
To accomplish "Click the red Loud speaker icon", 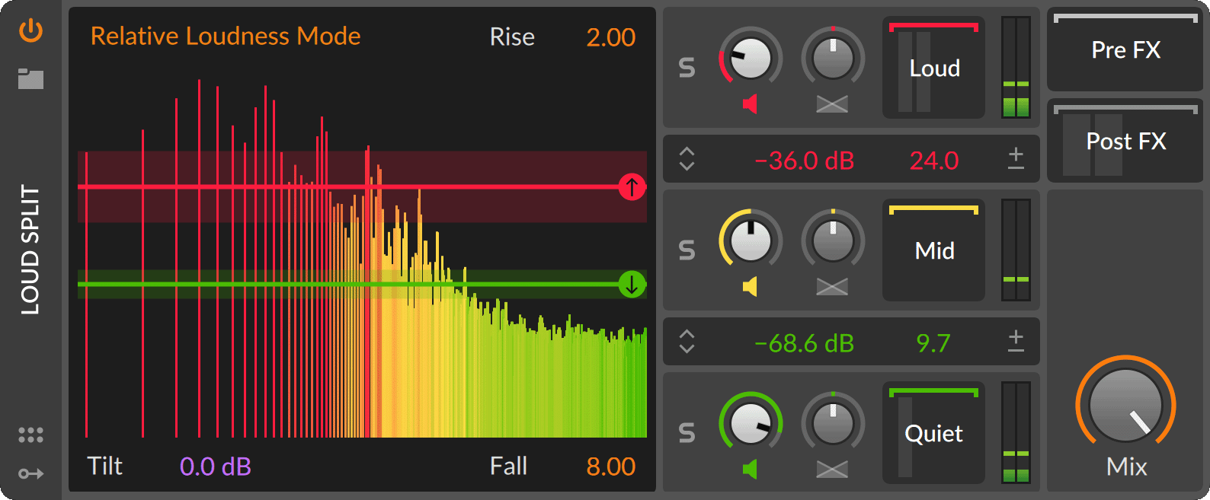I will [x=750, y=104].
